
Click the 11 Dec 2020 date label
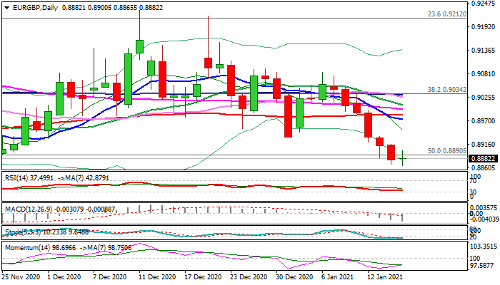[x=159, y=276]
